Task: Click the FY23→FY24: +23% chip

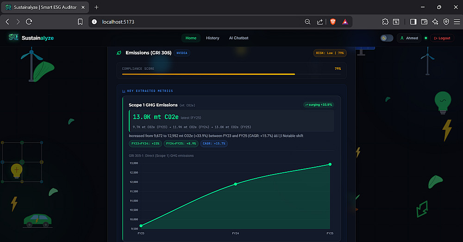Action: 145,144
